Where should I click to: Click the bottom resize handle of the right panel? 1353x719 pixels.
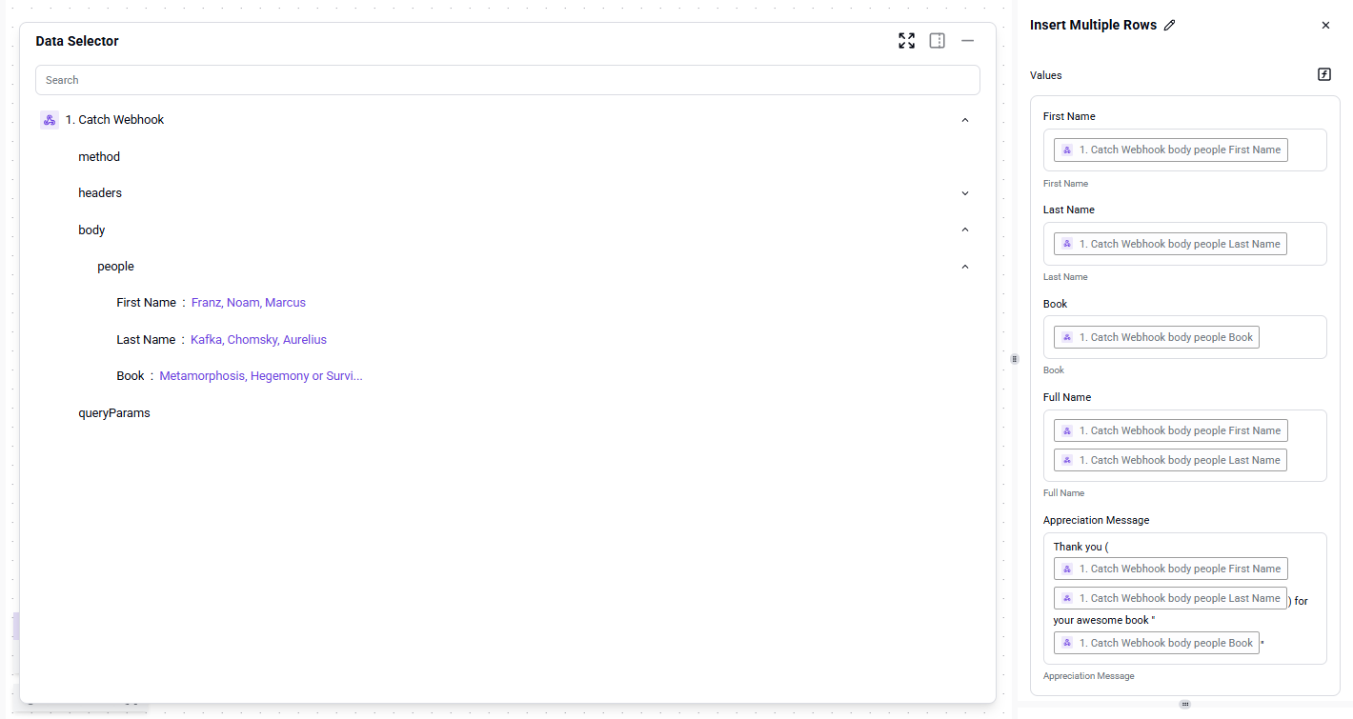[x=1184, y=704]
